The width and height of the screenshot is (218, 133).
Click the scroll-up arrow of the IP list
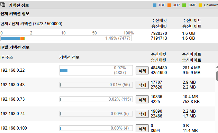[217, 67]
